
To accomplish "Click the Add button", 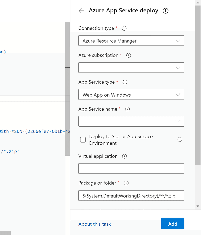I will [x=173, y=224].
